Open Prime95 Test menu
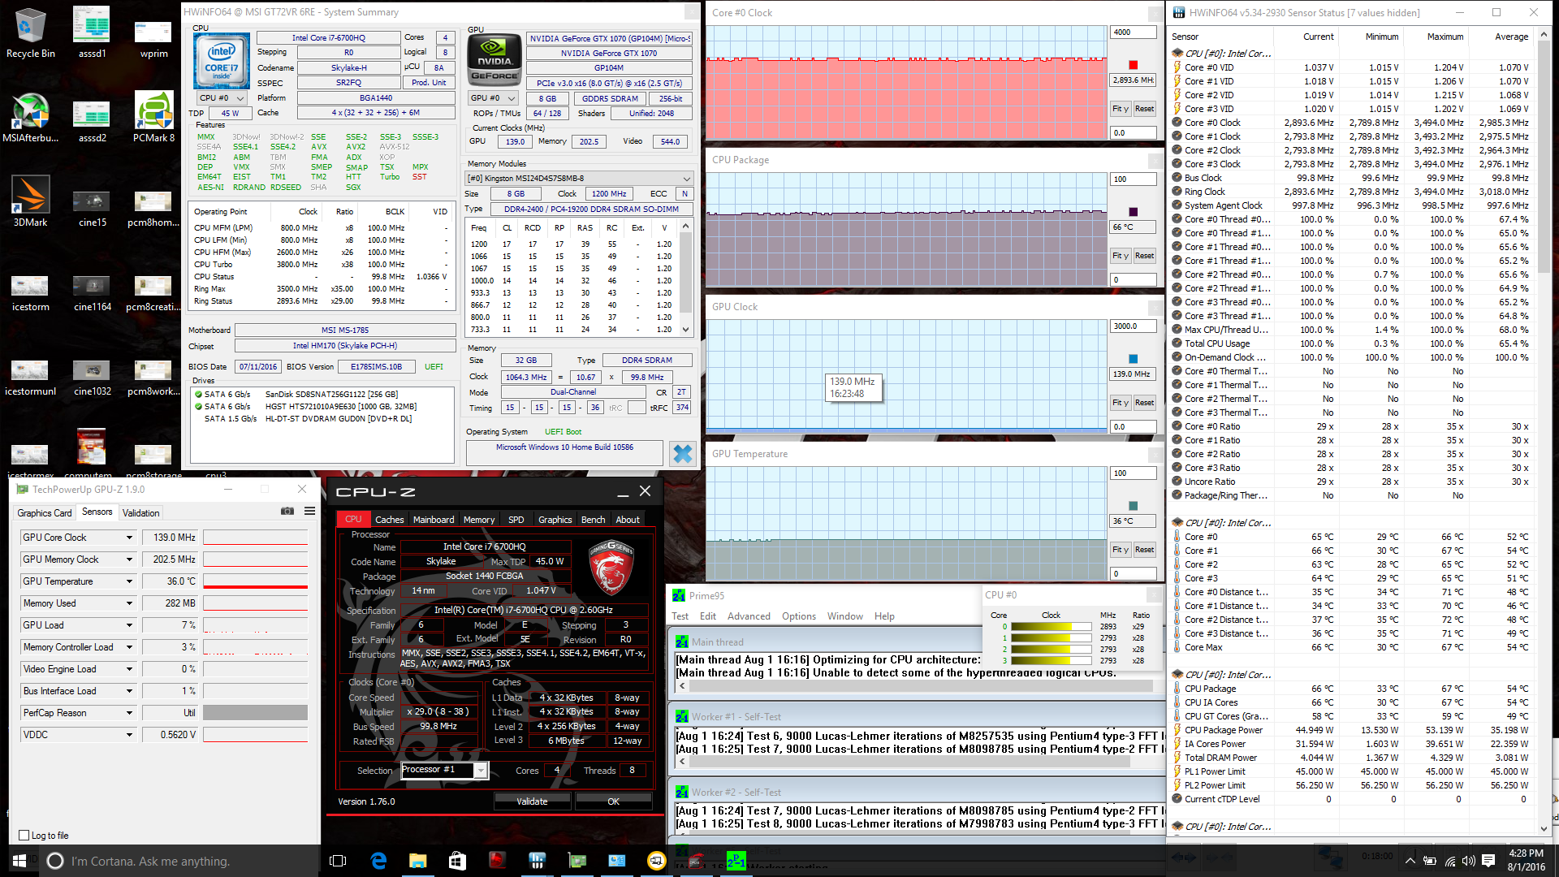 point(680,616)
